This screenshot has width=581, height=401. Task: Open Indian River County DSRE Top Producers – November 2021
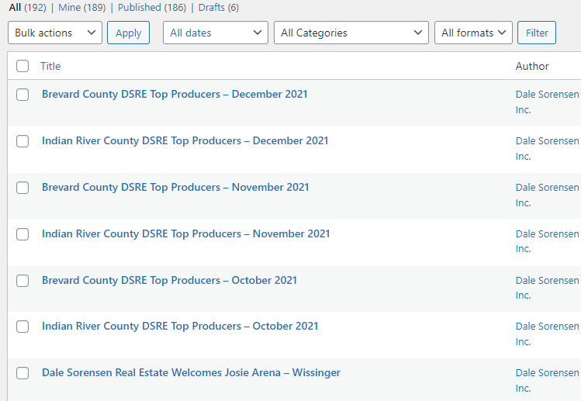(185, 234)
